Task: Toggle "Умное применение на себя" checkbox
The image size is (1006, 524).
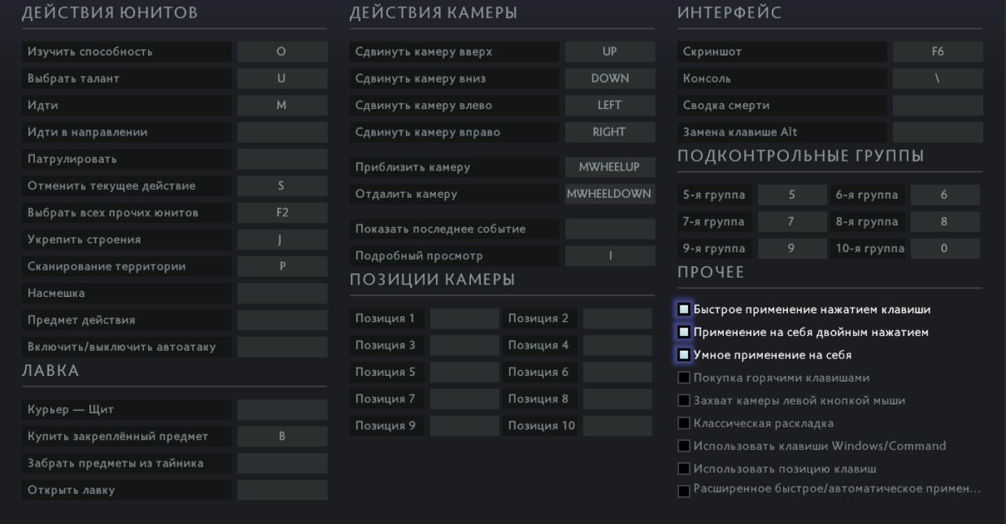Action: tap(684, 355)
